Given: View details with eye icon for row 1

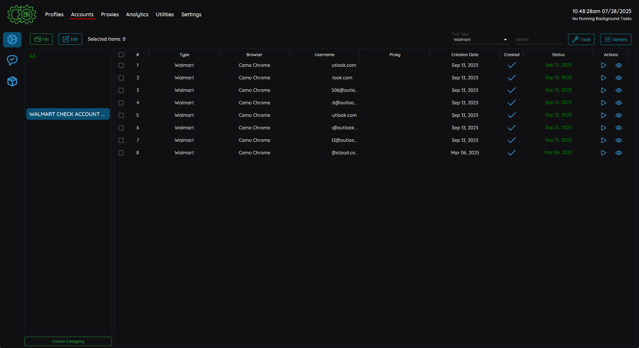Looking at the screenshot, I should [619, 65].
